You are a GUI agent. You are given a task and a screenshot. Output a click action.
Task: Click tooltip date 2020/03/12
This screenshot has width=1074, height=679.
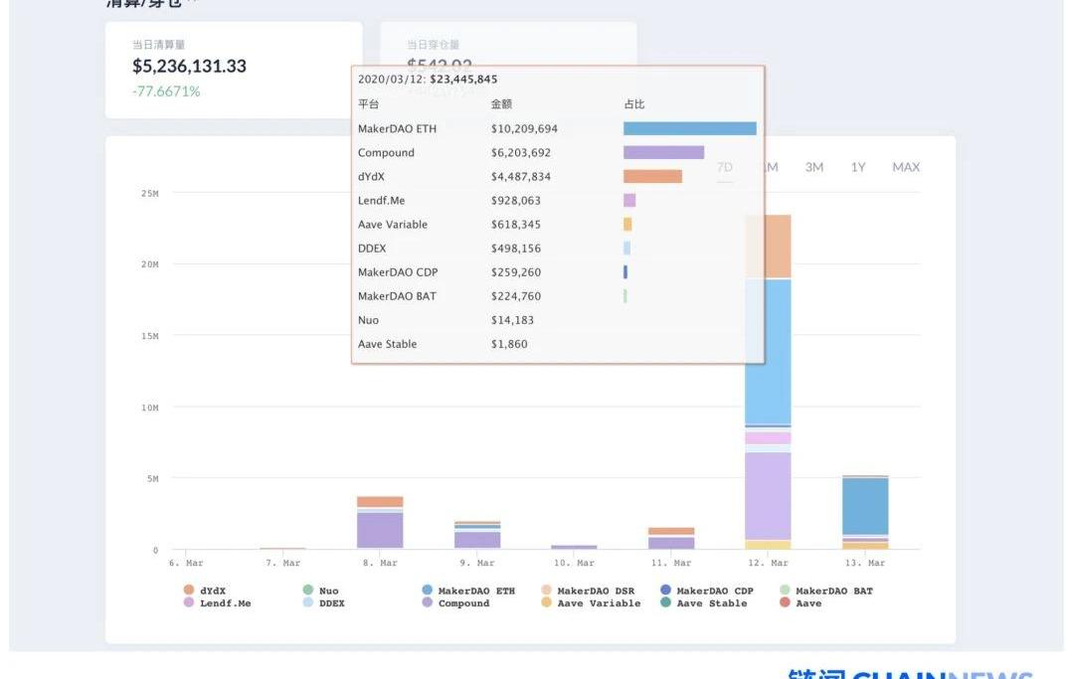[x=391, y=79]
